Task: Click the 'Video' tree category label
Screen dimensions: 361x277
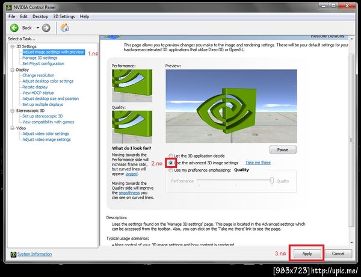Action: pos(20,128)
